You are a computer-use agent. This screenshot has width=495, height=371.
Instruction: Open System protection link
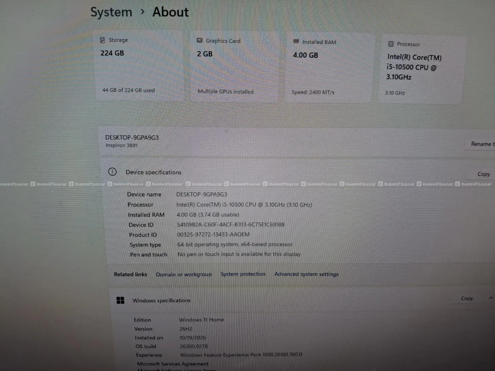[243, 274]
